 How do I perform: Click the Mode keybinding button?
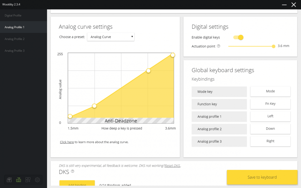tap(270, 92)
